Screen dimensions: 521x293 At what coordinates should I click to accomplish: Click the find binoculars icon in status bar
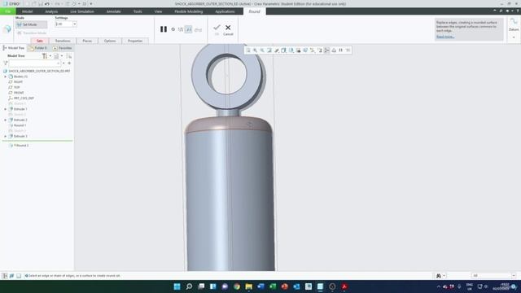click(x=439, y=276)
